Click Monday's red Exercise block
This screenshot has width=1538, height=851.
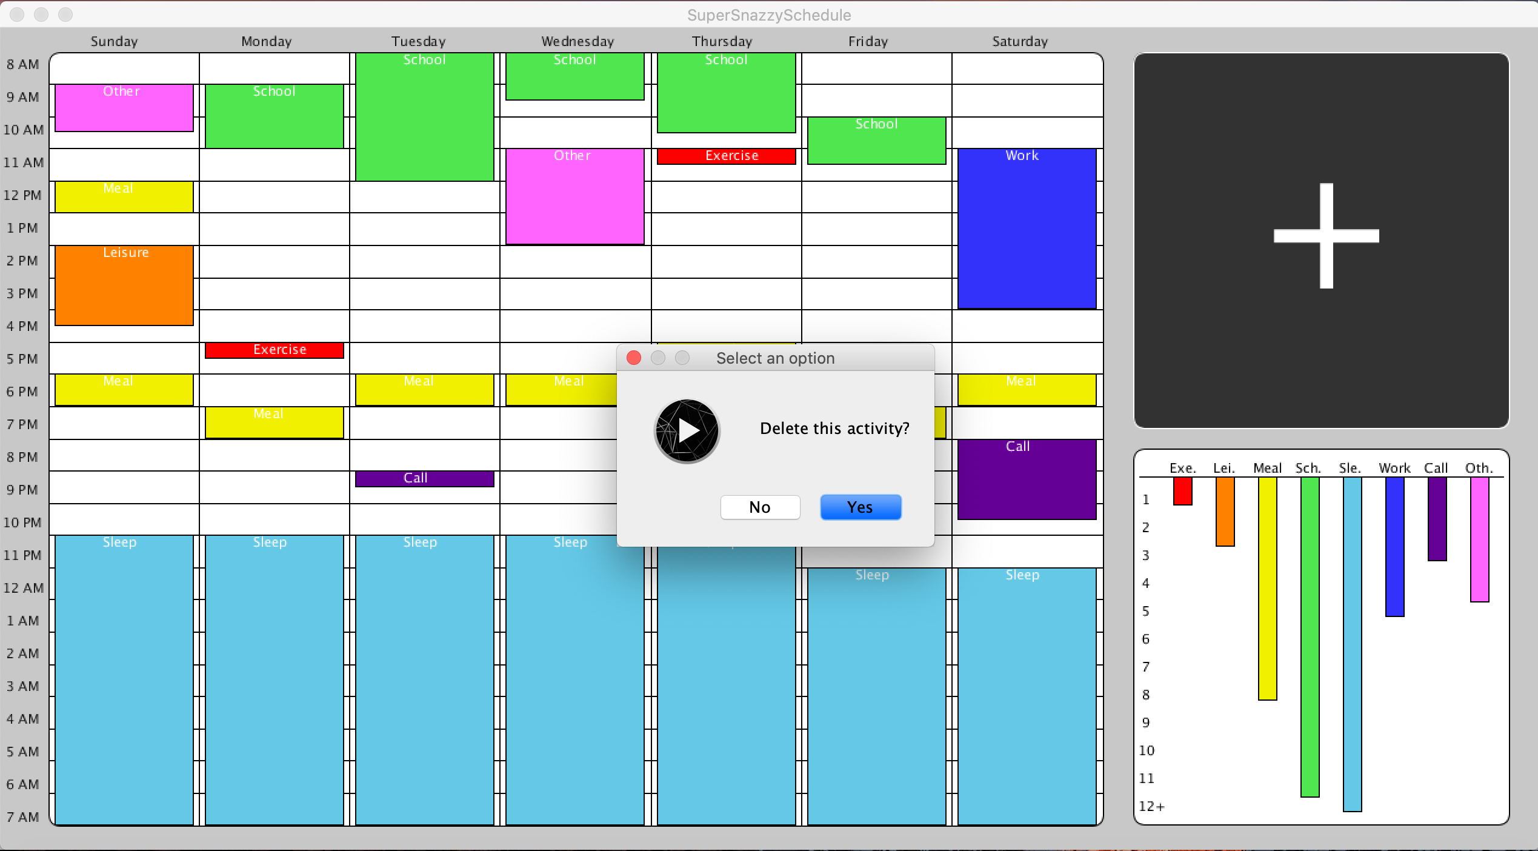(x=275, y=350)
